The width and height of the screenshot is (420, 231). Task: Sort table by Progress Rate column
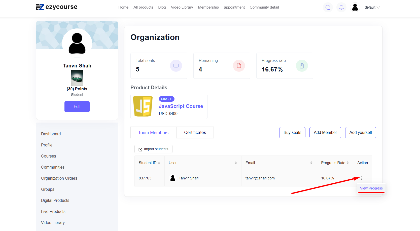[x=347, y=163]
